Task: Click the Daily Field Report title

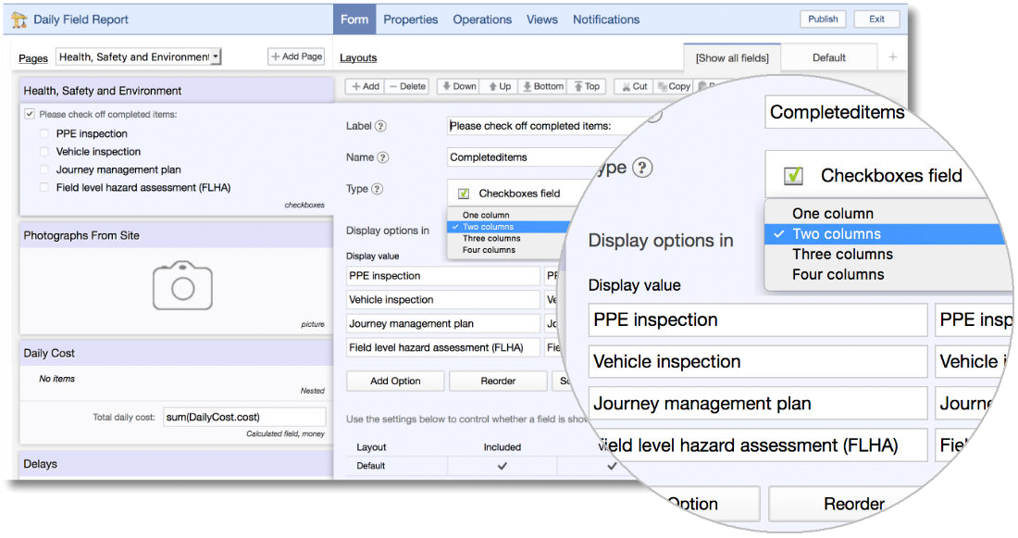Action: pos(81,19)
